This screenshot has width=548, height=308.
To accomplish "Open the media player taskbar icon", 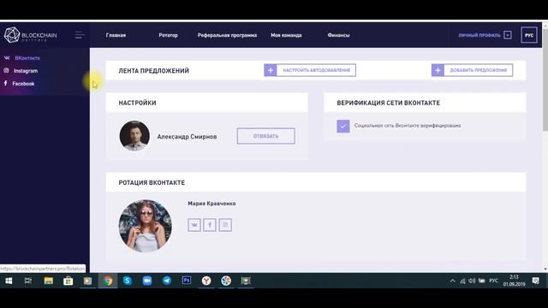I will (x=87, y=281).
